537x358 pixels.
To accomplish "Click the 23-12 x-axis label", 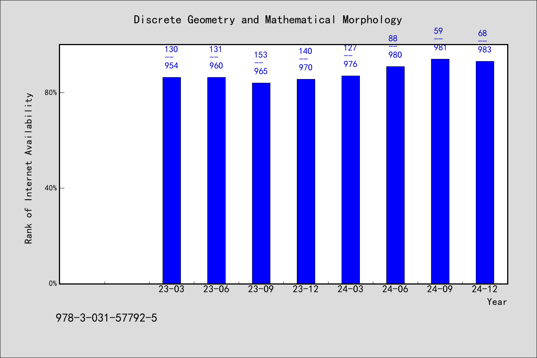I will click(306, 289).
